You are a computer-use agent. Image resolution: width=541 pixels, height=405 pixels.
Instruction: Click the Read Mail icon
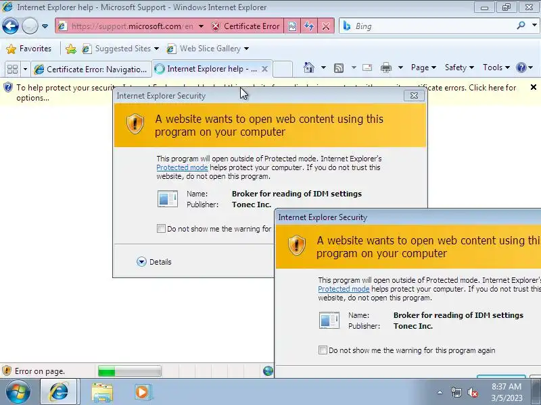click(x=367, y=67)
